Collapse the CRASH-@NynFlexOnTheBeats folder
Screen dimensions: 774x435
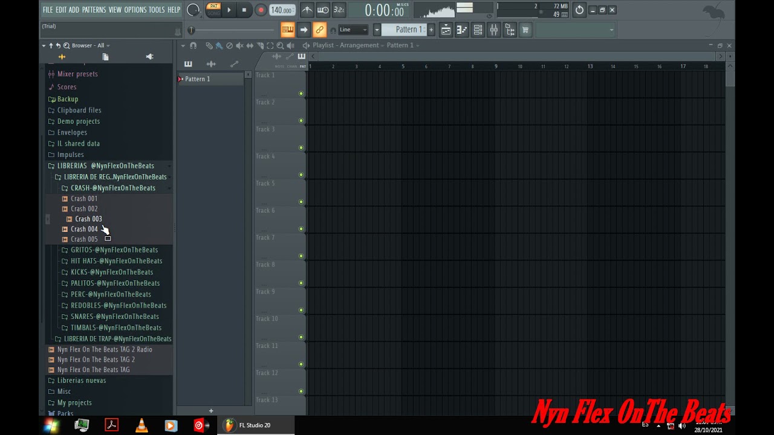point(112,188)
